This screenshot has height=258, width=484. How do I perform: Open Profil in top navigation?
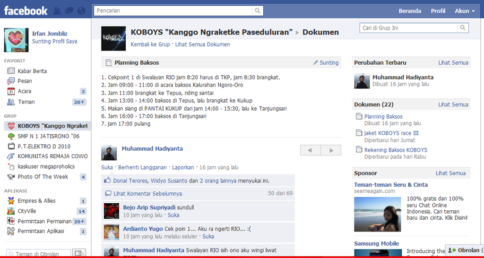coord(438,11)
